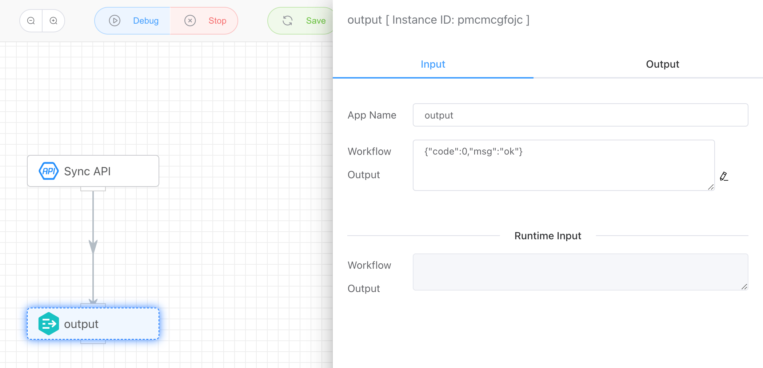Click the resize handle of runtime output textarea

(744, 287)
